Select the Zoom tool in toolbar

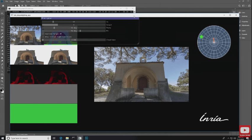(x=2, y=81)
